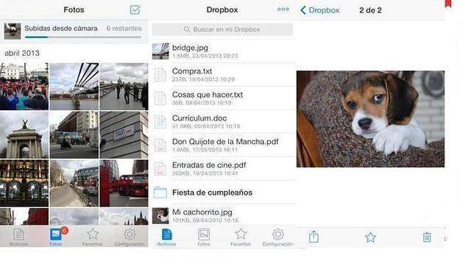Tap the Cosas que hacer.txt file icon
This screenshot has height=266, width=474.
pyautogui.click(x=160, y=98)
